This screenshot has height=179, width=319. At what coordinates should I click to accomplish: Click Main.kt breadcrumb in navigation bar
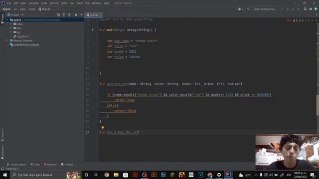[44, 9]
